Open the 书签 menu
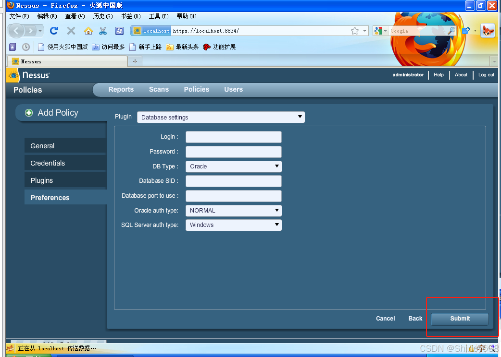Screen dimensions: 501x357 131,16
